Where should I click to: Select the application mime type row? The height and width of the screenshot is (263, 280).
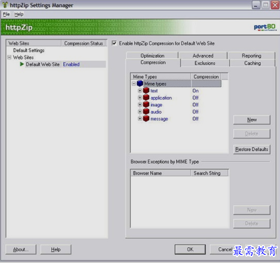click(x=161, y=98)
